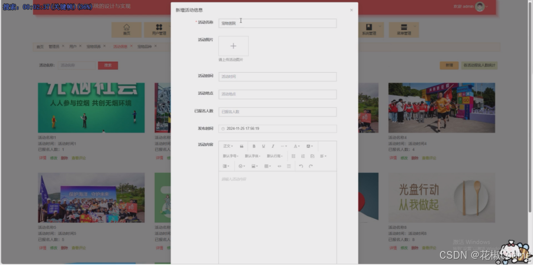Open the text alignment dropdown

click(323, 156)
